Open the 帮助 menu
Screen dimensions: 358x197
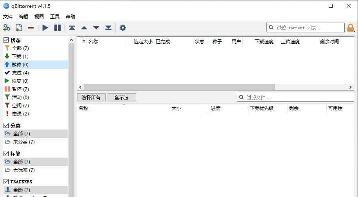pyautogui.click(x=70, y=17)
